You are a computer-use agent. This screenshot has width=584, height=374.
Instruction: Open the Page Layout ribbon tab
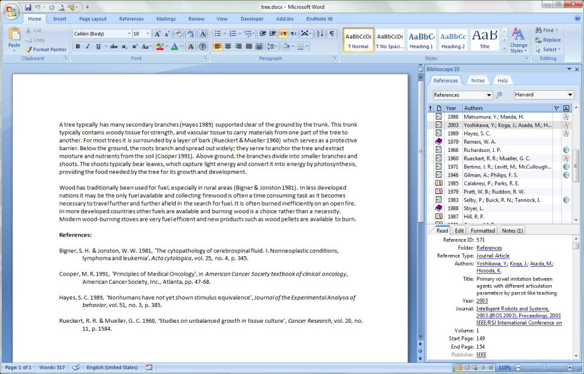point(93,19)
